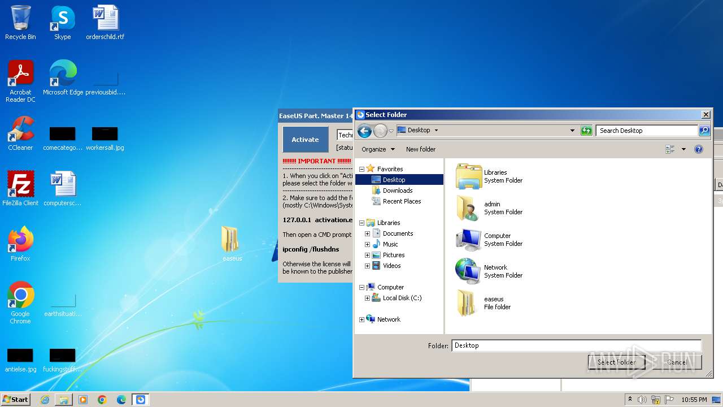723x407 pixels.
Task: Collapse the Favorites tree group
Action: [x=361, y=169]
